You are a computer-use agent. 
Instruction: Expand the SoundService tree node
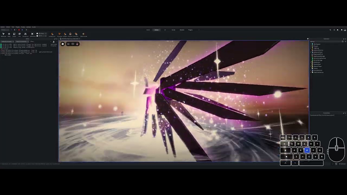[x=311, y=70]
